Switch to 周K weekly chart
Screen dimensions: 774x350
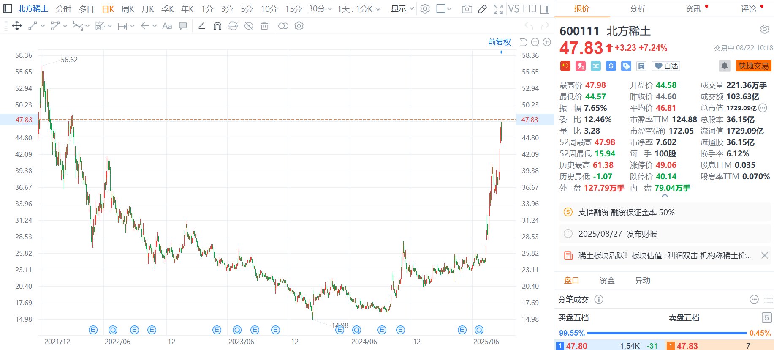click(x=128, y=9)
